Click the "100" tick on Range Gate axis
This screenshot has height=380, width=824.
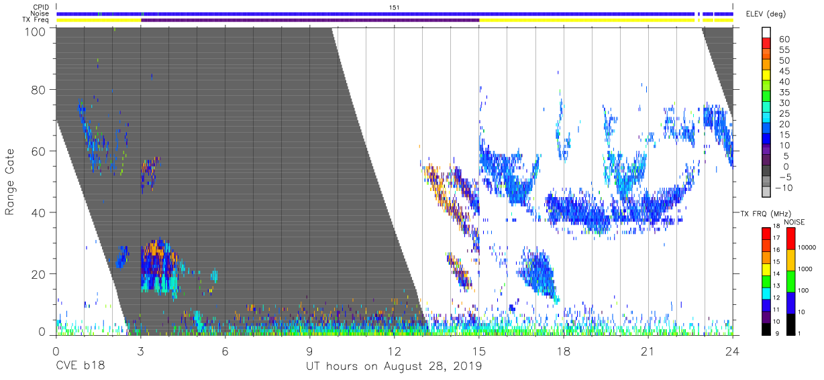35,31
